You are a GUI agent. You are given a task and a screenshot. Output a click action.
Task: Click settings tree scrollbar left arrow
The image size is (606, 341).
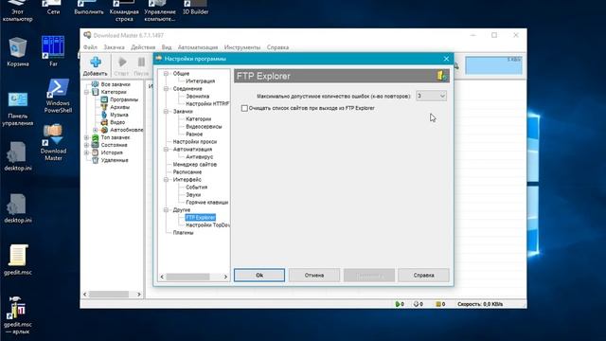(162, 277)
